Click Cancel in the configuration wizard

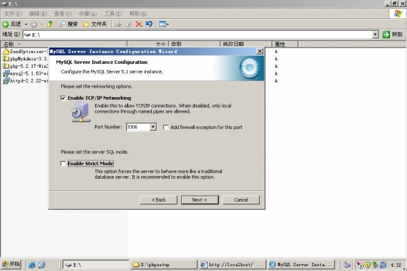pyautogui.click(x=241, y=200)
